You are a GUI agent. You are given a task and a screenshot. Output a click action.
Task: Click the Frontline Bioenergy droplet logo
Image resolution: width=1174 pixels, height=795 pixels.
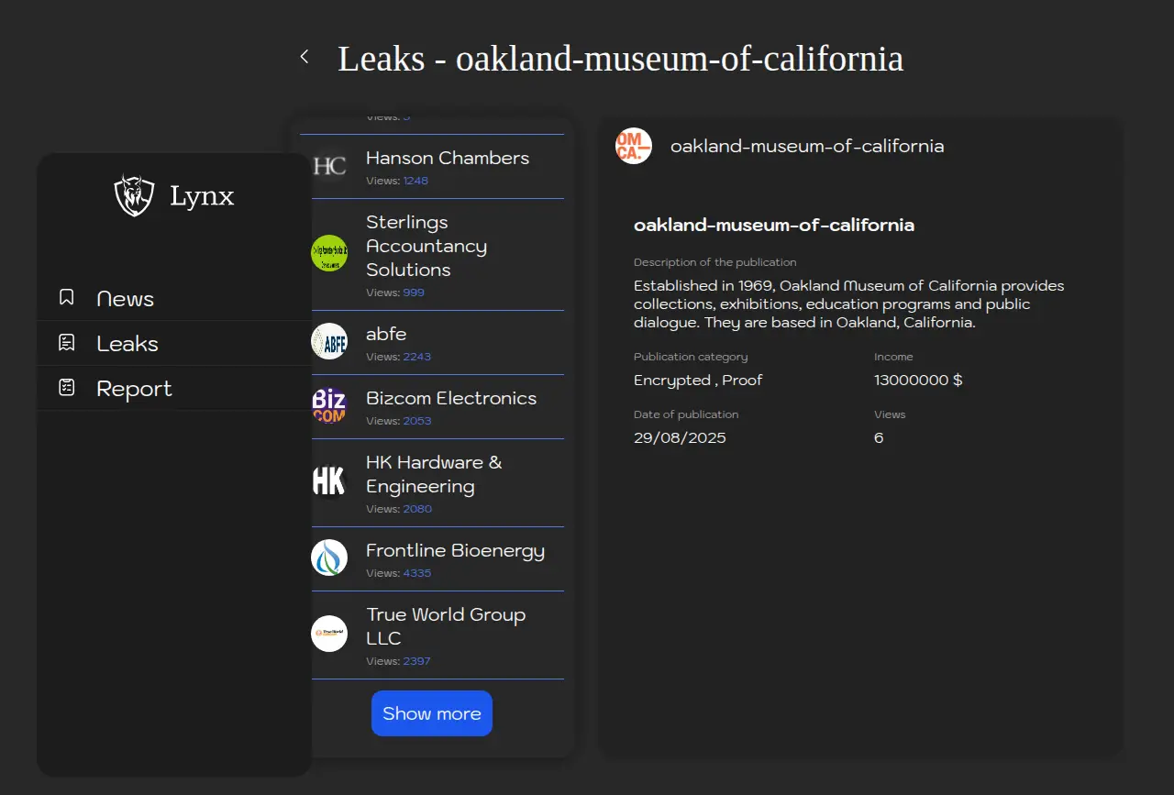click(329, 558)
